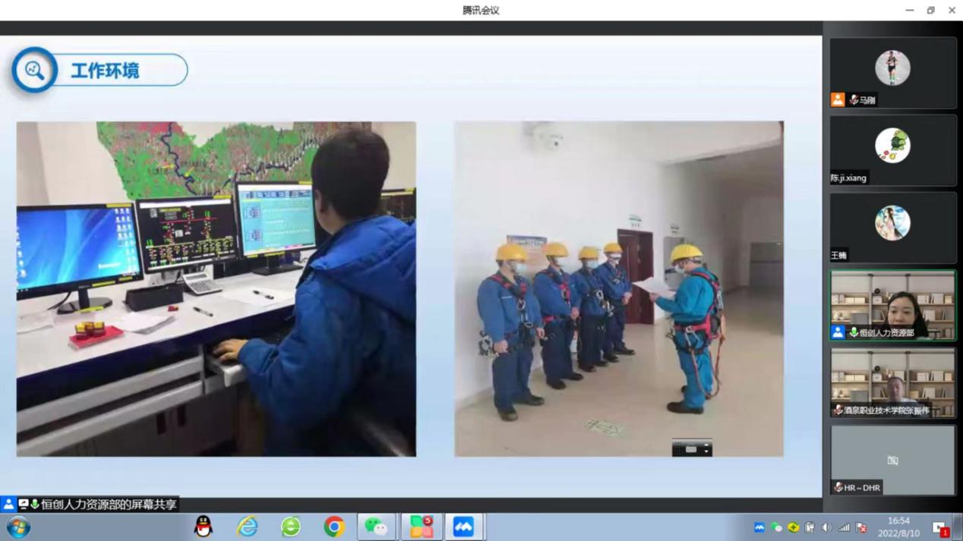This screenshot has height=541, width=963.
Task: Launch Google Chrome from the taskbar
Action: (334, 527)
